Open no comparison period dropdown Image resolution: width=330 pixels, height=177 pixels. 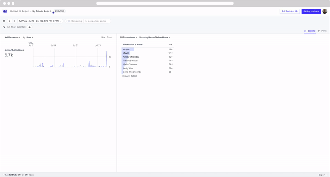97,21
